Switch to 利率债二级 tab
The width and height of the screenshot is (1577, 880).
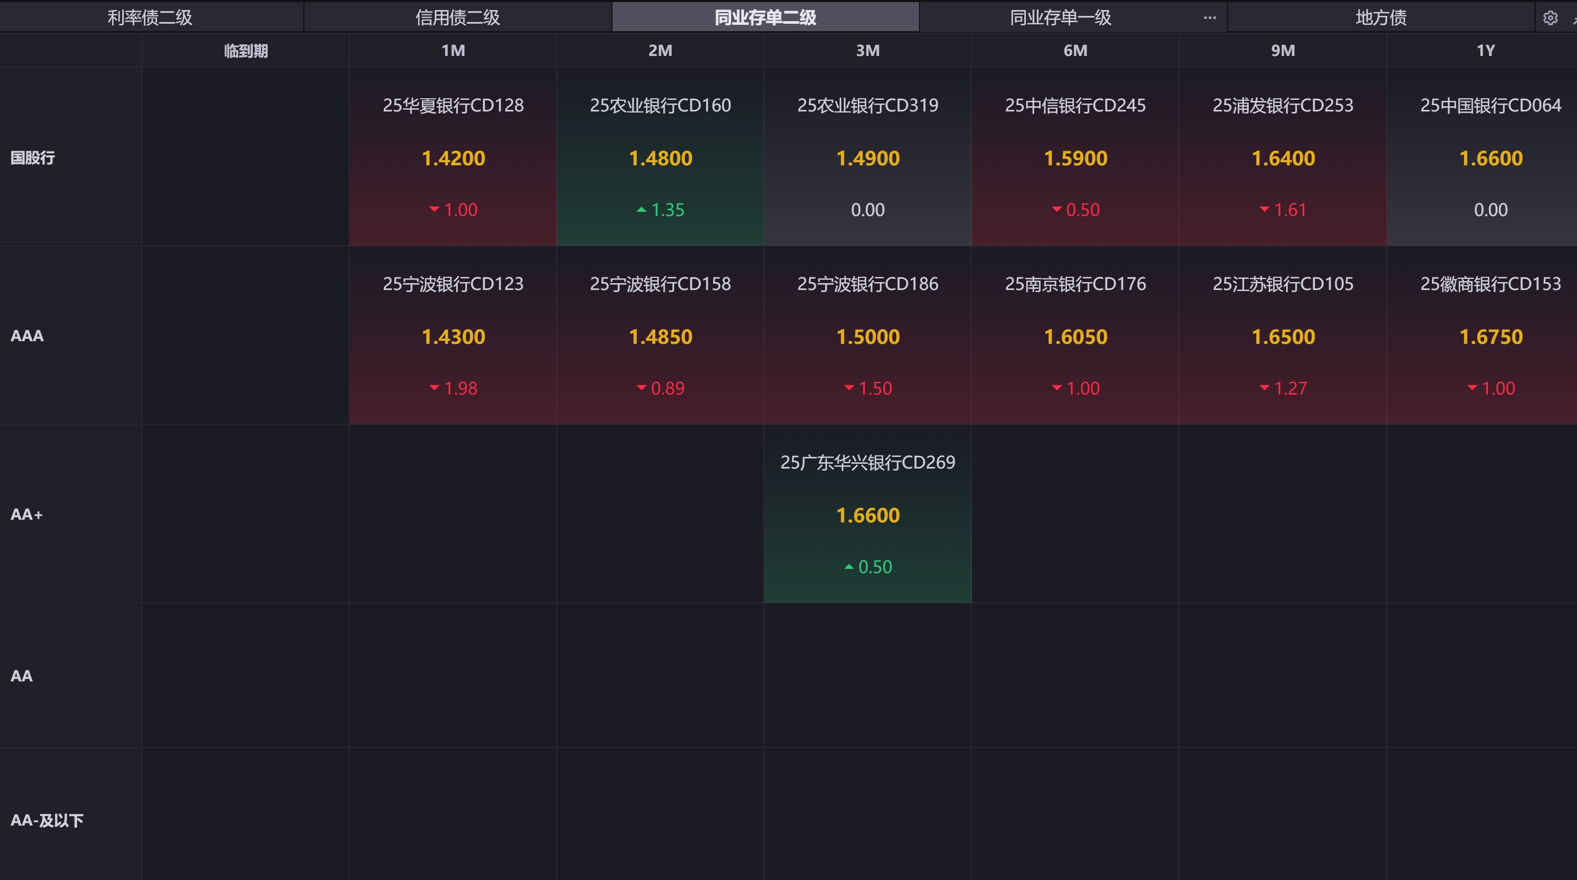[x=150, y=17]
